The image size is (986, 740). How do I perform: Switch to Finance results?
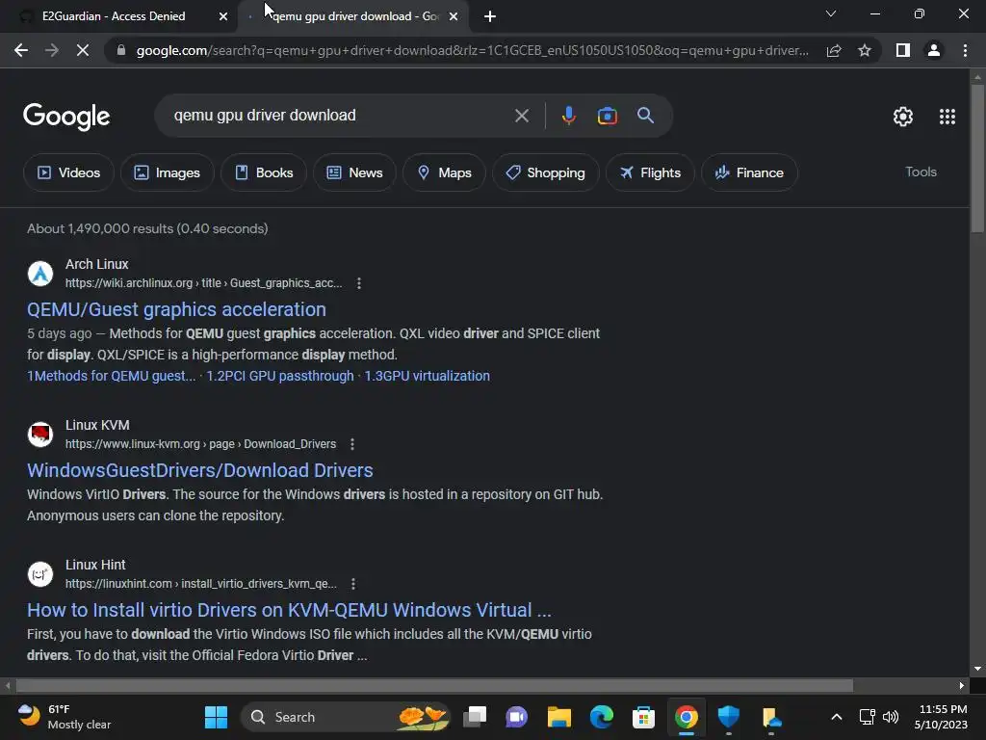tap(749, 172)
